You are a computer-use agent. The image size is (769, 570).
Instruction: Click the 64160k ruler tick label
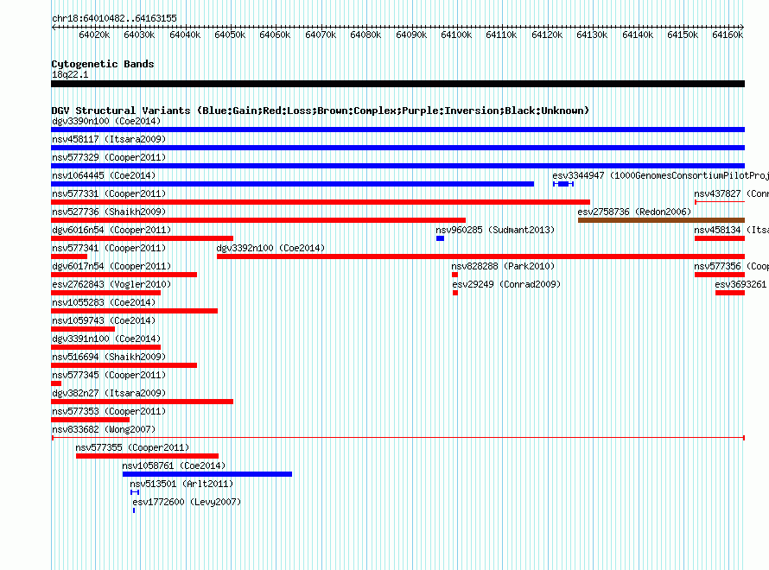[x=728, y=35]
